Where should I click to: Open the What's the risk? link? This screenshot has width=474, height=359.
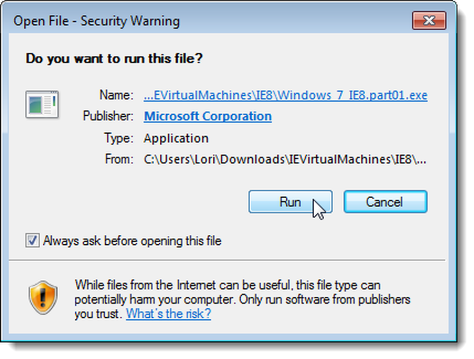point(168,313)
